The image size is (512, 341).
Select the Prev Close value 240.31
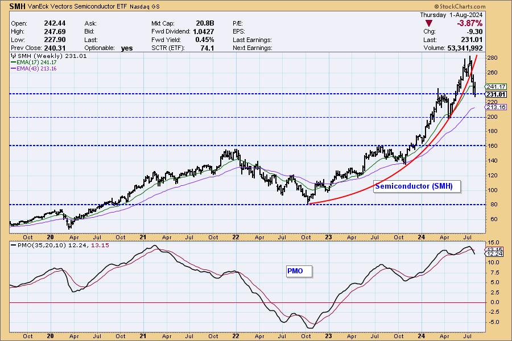point(55,48)
